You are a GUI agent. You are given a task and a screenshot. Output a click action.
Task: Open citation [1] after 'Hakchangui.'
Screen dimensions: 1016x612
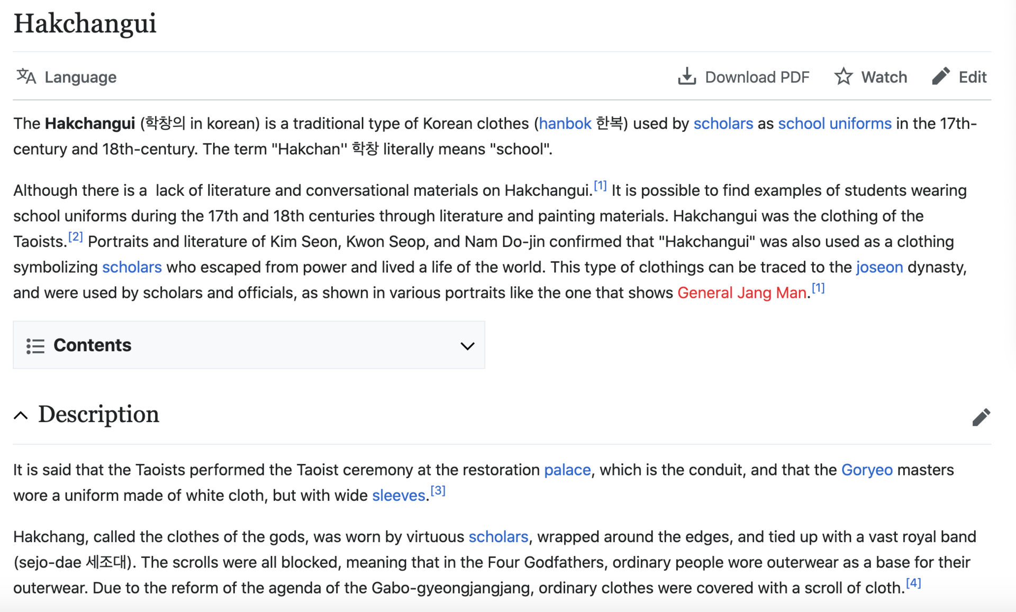(600, 186)
